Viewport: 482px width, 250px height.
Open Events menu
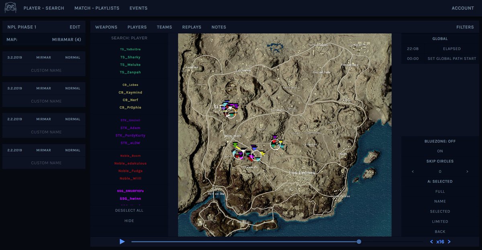pyautogui.click(x=139, y=8)
